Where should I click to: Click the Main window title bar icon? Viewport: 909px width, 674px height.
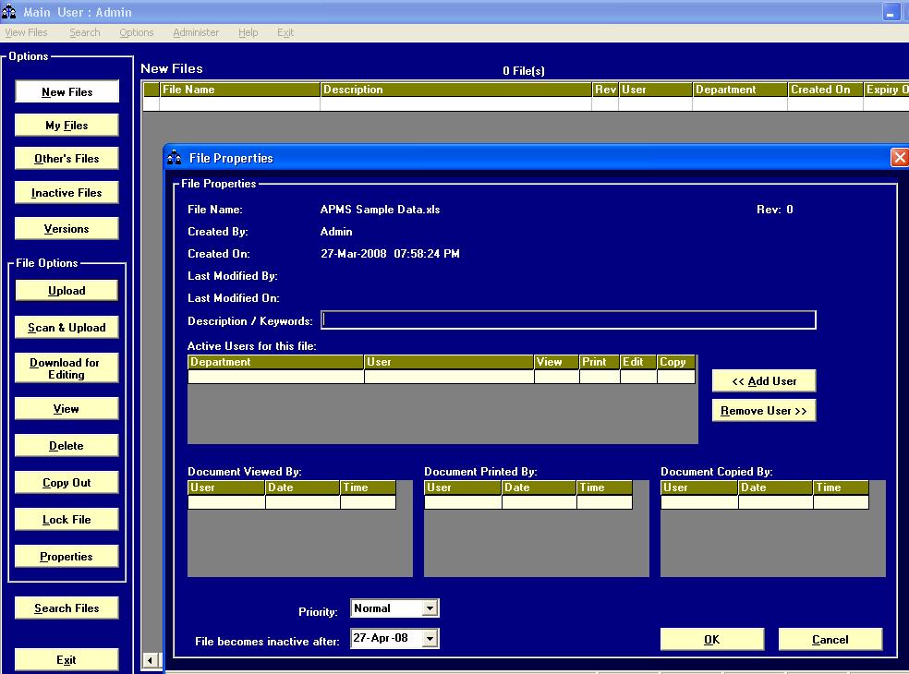[x=11, y=12]
